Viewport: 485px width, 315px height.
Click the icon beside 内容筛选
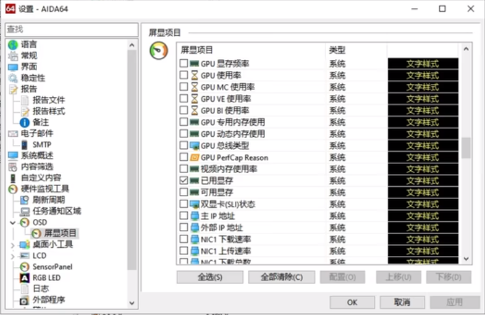(x=13, y=167)
